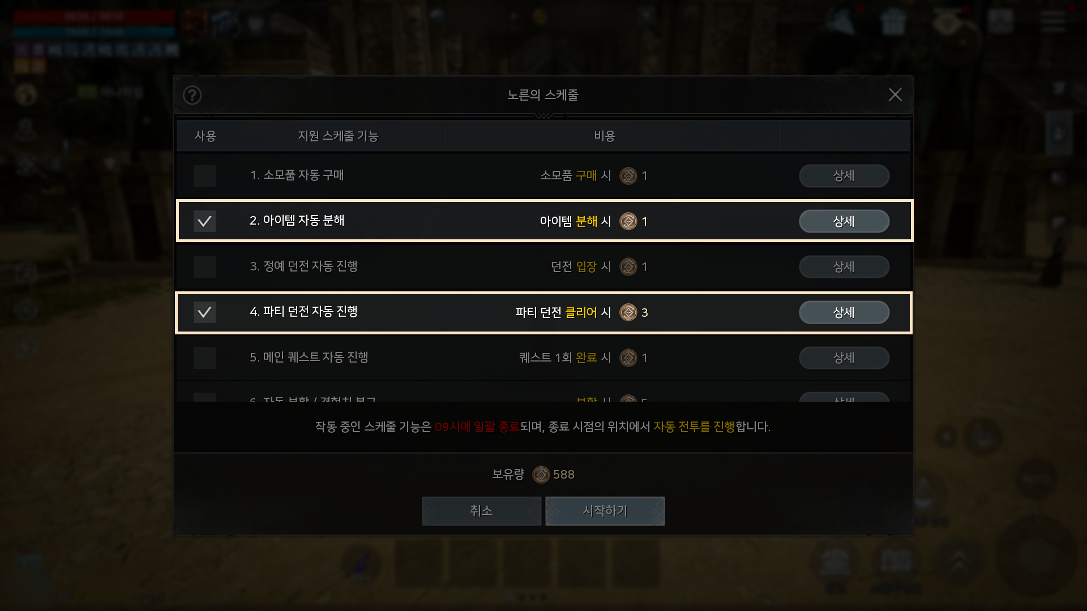Uncheck 파티 던전 자동 진행 checkbox
1087x611 pixels.
click(204, 312)
